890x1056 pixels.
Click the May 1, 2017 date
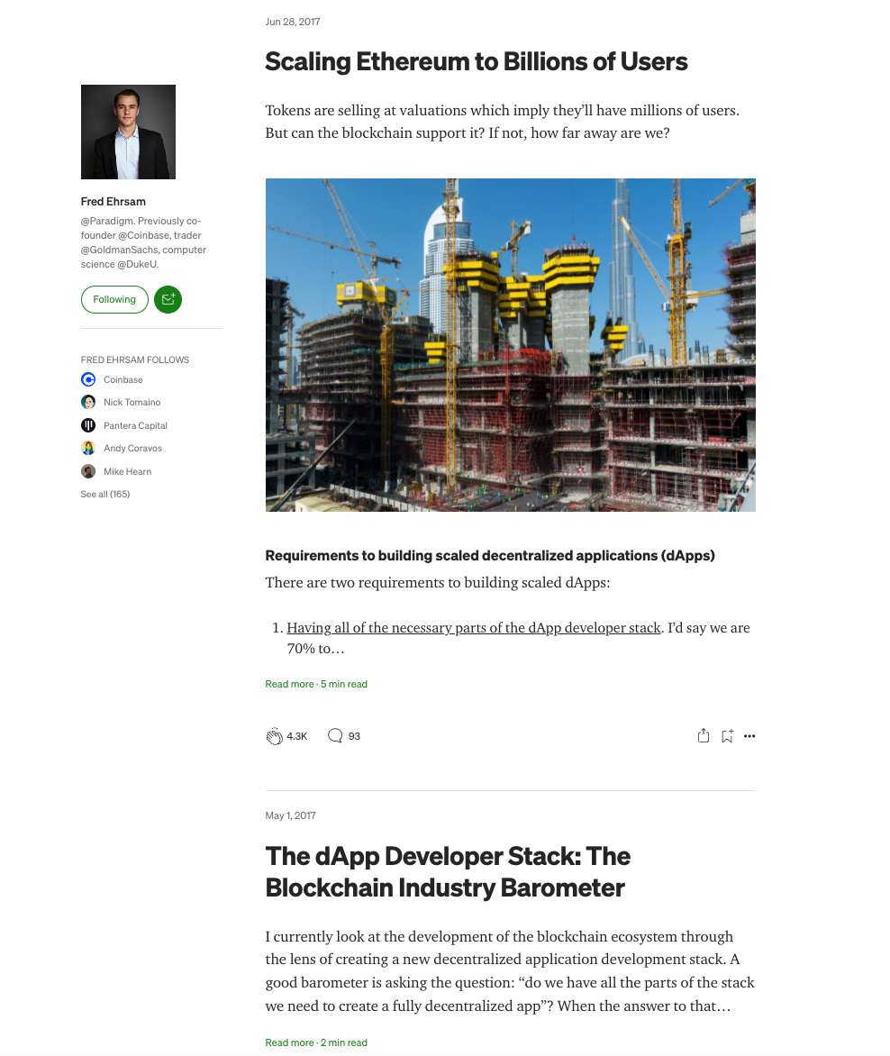tap(291, 815)
